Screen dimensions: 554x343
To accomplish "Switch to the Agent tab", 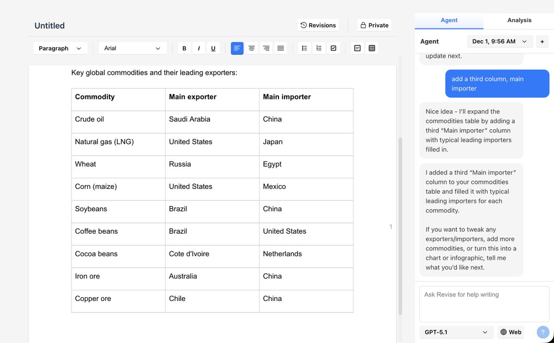I will (x=449, y=20).
